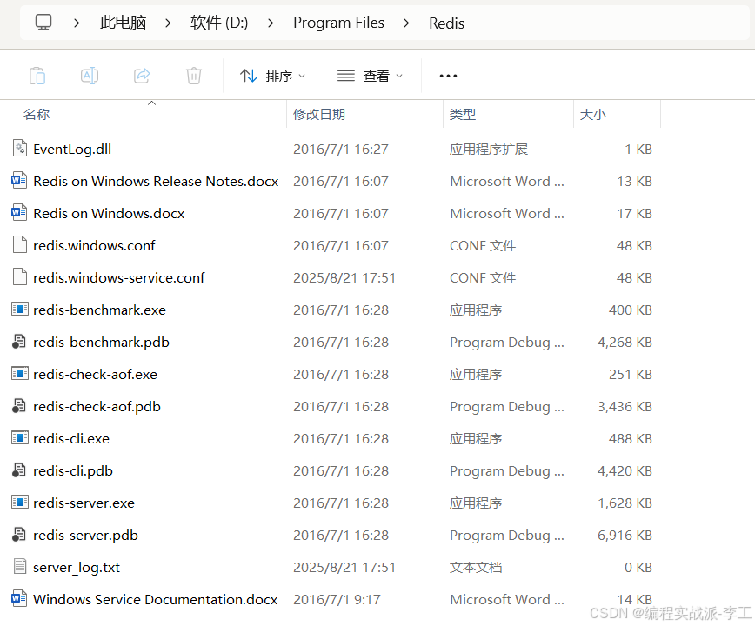This screenshot has width=755, height=626.
Task: Select Redis on Windows Release Notes.docx name
Action: point(156,182)
